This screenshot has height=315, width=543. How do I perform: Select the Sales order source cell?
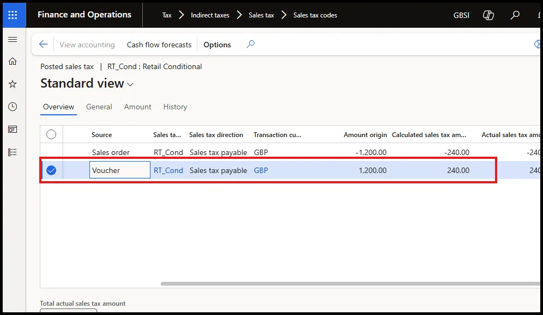point(111,152)
